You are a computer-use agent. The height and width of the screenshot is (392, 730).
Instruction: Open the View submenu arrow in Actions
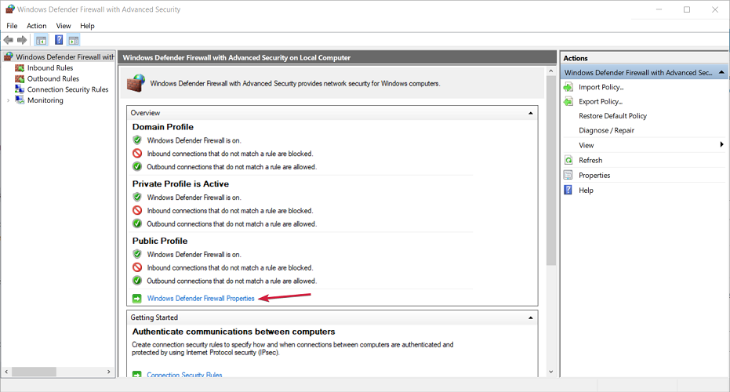pos(721,145)
